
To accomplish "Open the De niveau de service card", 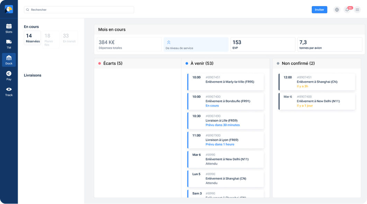I will (x=196, y=44).
